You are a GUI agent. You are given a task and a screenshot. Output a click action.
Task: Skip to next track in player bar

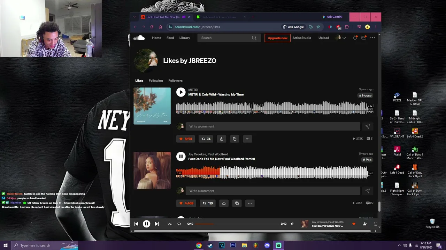click(157, 224)
